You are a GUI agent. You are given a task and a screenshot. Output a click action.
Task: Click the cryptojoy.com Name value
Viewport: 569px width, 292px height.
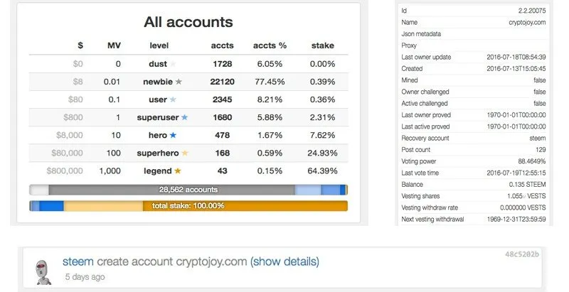point(527,23)
